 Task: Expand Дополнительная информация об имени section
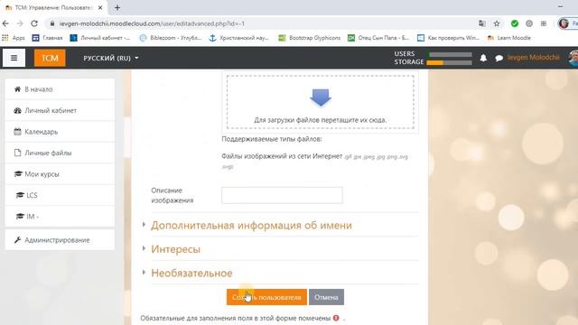point(251,225)
